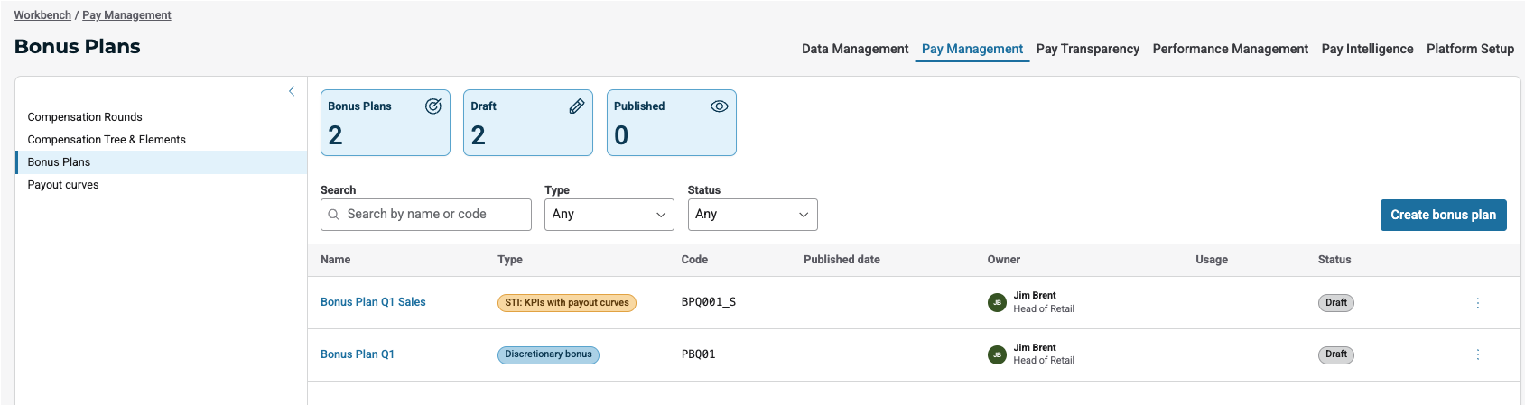Click the eye icon on Published card
Image resolution: width=1525 pixels, height=405 pixels.
click(x=719, y=106)
